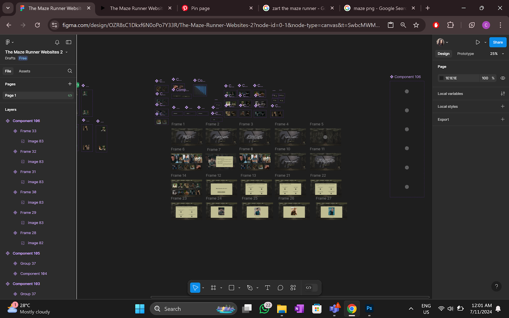This screenshot has width=509, height=318.
Task: Edit page color opacity 100 field
Action: click(x=485, y=78)
